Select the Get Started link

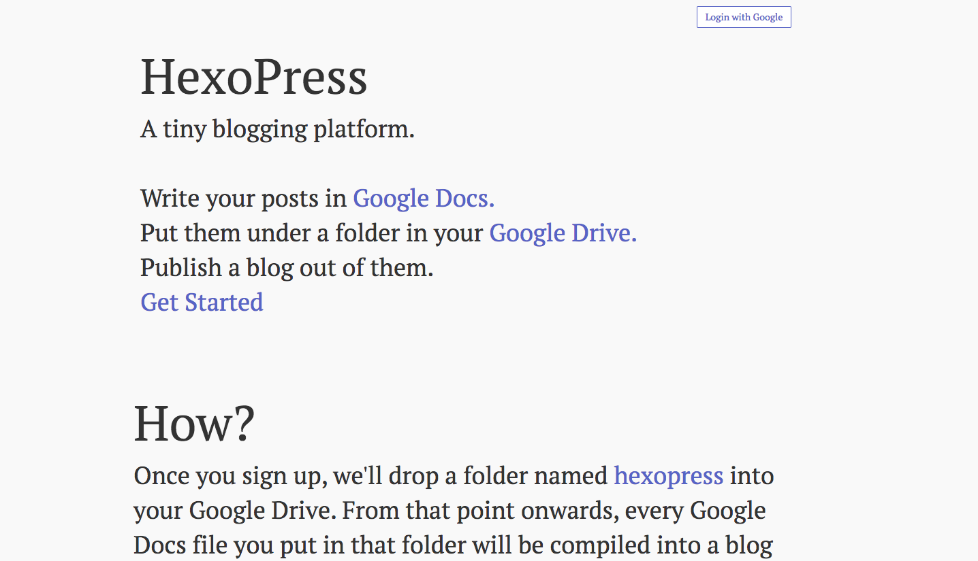pyautogui.click(x=202, y=302)
